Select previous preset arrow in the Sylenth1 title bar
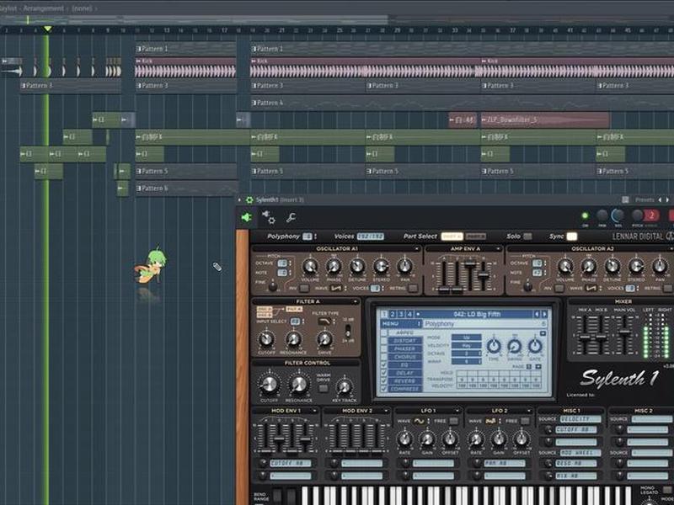Image resolution: width=674 pixels, height=505 pixels. click(660, 199)
